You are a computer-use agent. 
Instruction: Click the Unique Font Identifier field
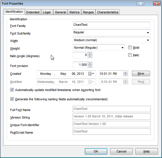click(x=112, y=124)
